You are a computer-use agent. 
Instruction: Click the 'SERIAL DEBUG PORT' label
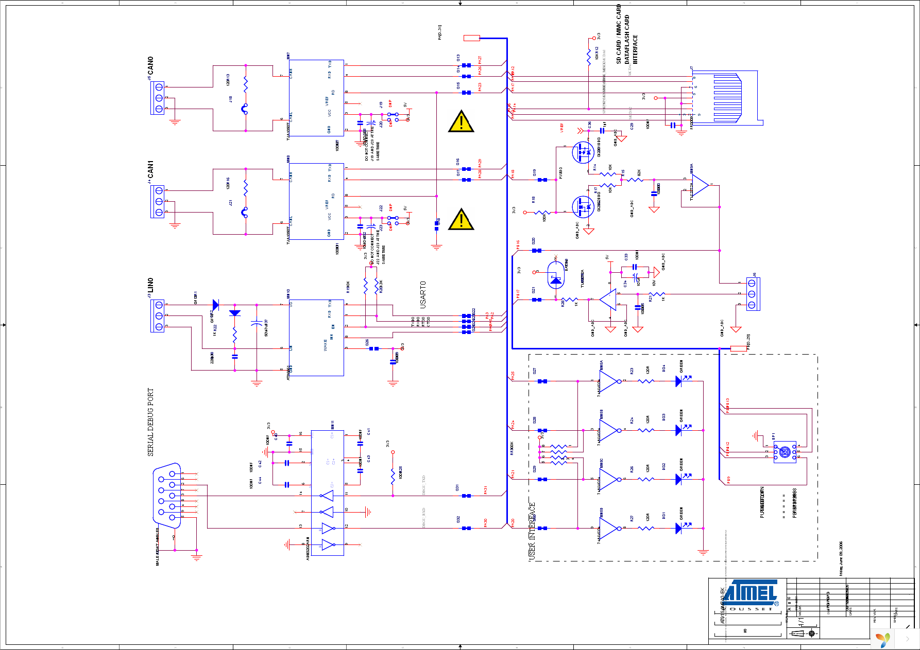(x=150, y=422)
